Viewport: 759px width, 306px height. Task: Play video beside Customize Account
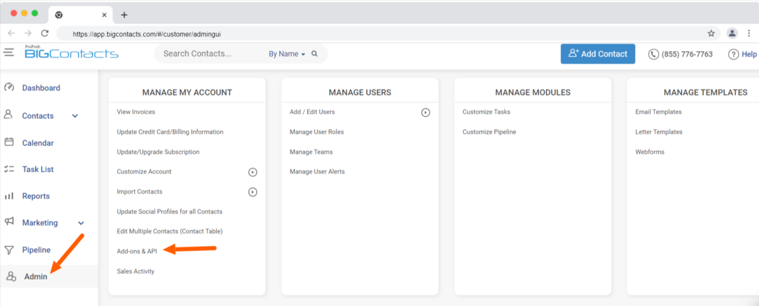point(253,172)
